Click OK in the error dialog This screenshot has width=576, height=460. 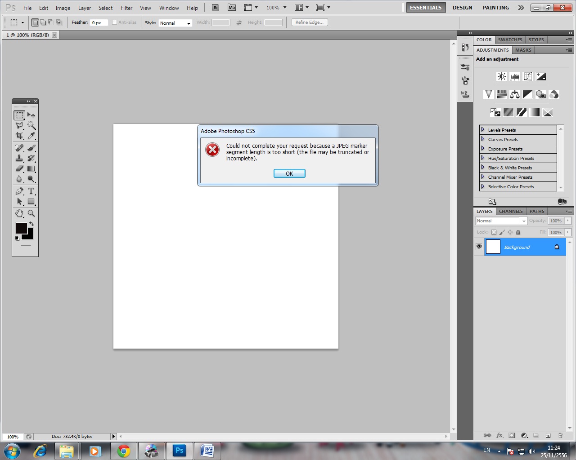tap(289, 173)
